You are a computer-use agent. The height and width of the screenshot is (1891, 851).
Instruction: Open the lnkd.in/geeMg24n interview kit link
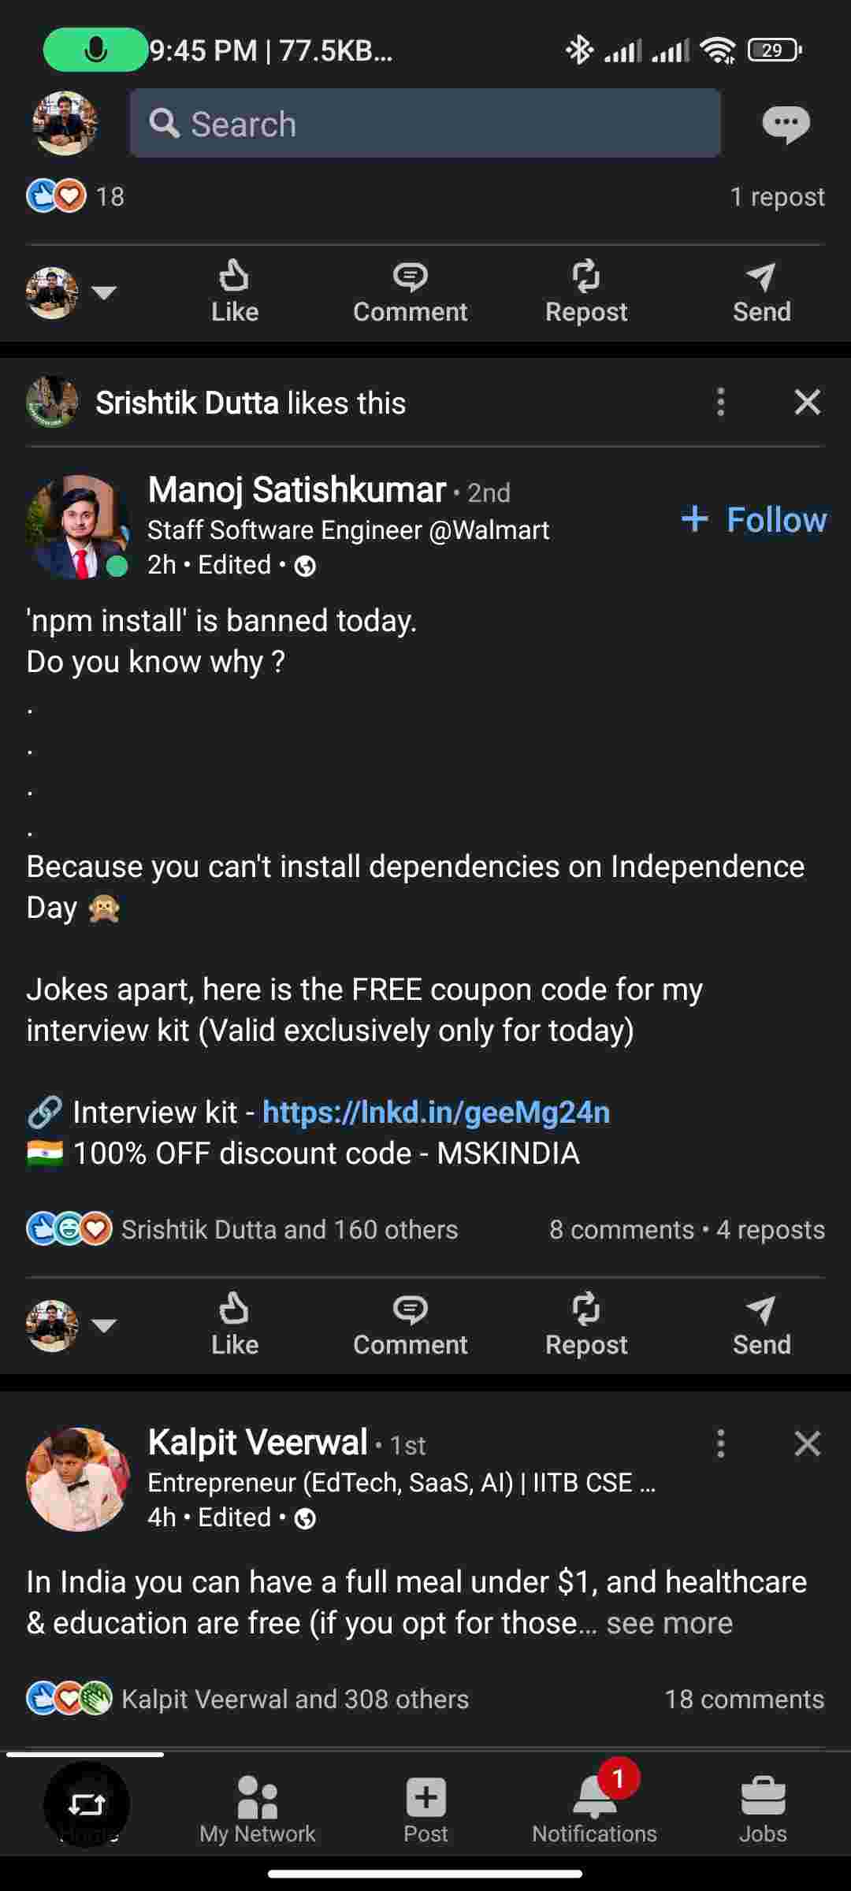coord(436,1113)
